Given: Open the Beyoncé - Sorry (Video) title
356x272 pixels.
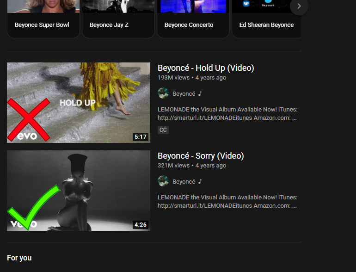Looking at the screenshot, I should pos(201,156).
